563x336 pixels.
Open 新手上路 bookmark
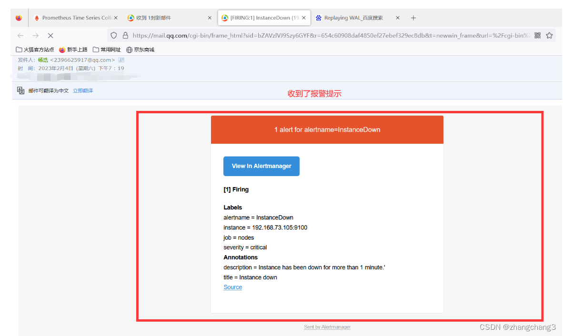coord(73,50)
